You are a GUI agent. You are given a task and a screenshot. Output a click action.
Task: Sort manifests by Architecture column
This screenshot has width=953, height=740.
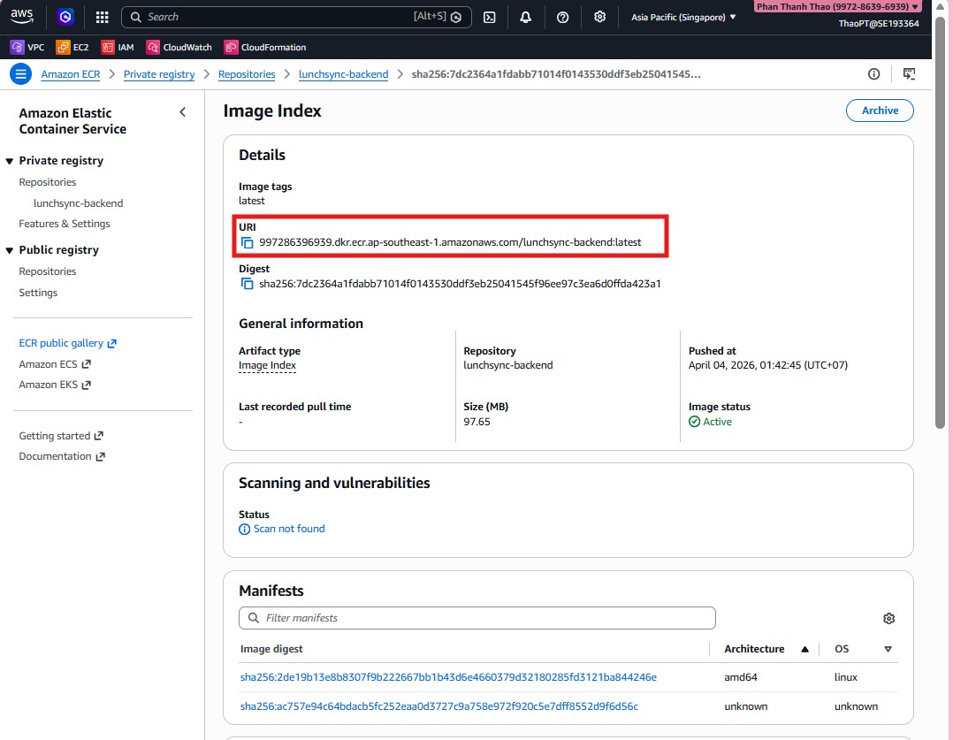(766, 649)
